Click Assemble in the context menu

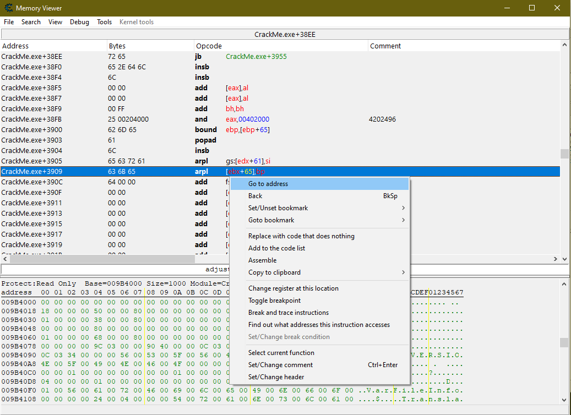pyautogui.click(x=319, y=260)
